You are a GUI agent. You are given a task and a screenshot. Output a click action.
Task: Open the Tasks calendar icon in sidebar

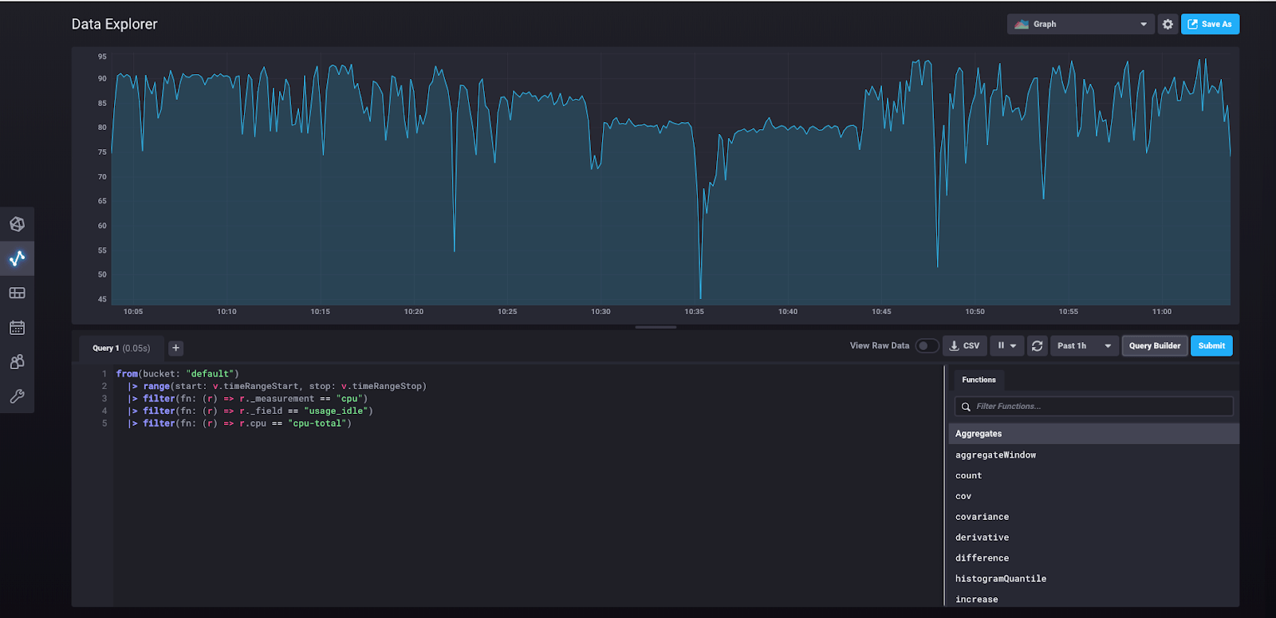[17, 327]
